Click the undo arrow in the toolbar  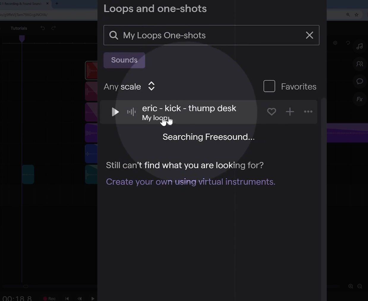tap(43, 28)
